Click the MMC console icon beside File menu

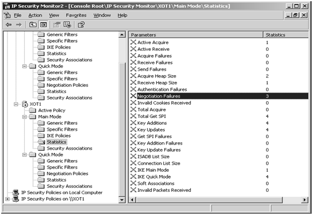(x=8, y=16)
